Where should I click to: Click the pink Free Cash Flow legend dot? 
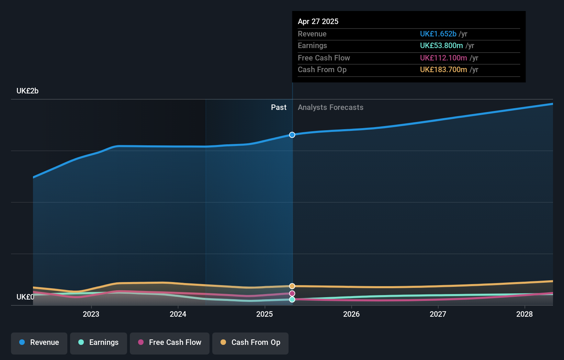[140, 342]
